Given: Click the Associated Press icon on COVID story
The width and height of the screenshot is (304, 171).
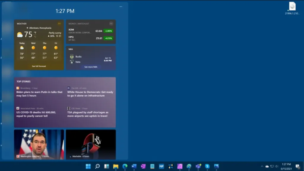Looking at the screenshot, I should (x=17, y=108).
